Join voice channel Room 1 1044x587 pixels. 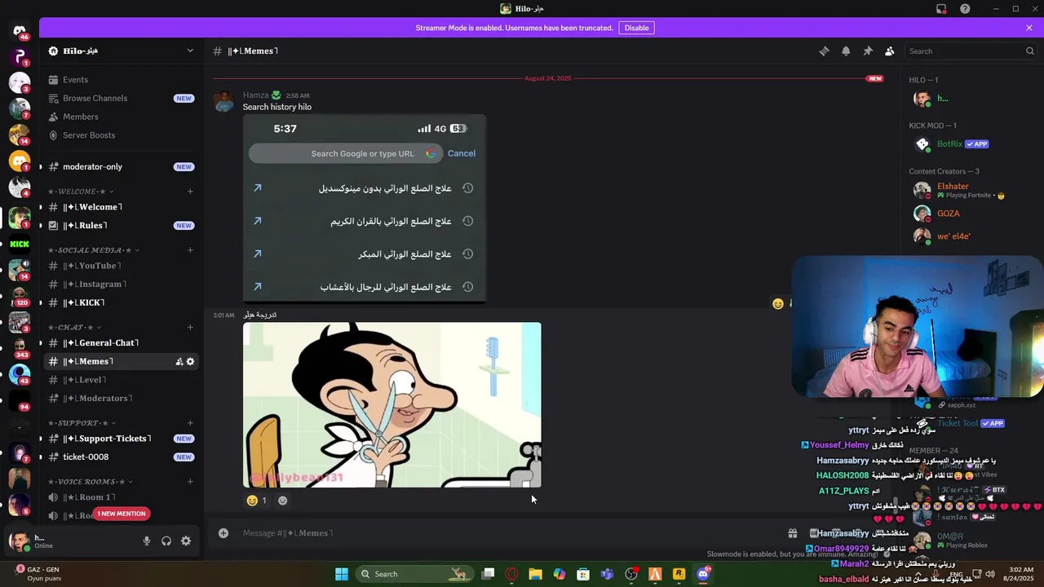pos(121,497)
